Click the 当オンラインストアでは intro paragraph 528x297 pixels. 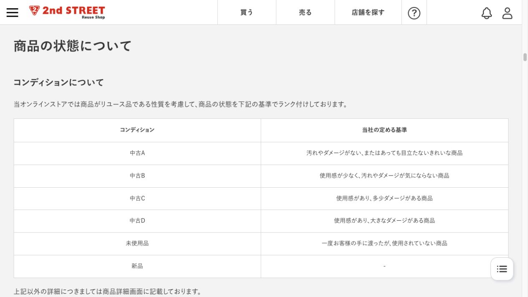pyautogui.click(x=182, y=104)
